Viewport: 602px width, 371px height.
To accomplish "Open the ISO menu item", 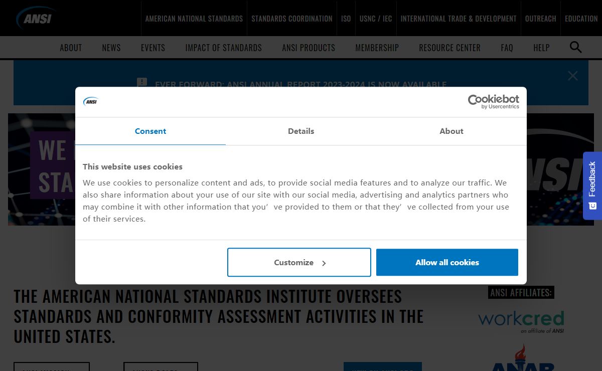I will click(x=346, y=19).
